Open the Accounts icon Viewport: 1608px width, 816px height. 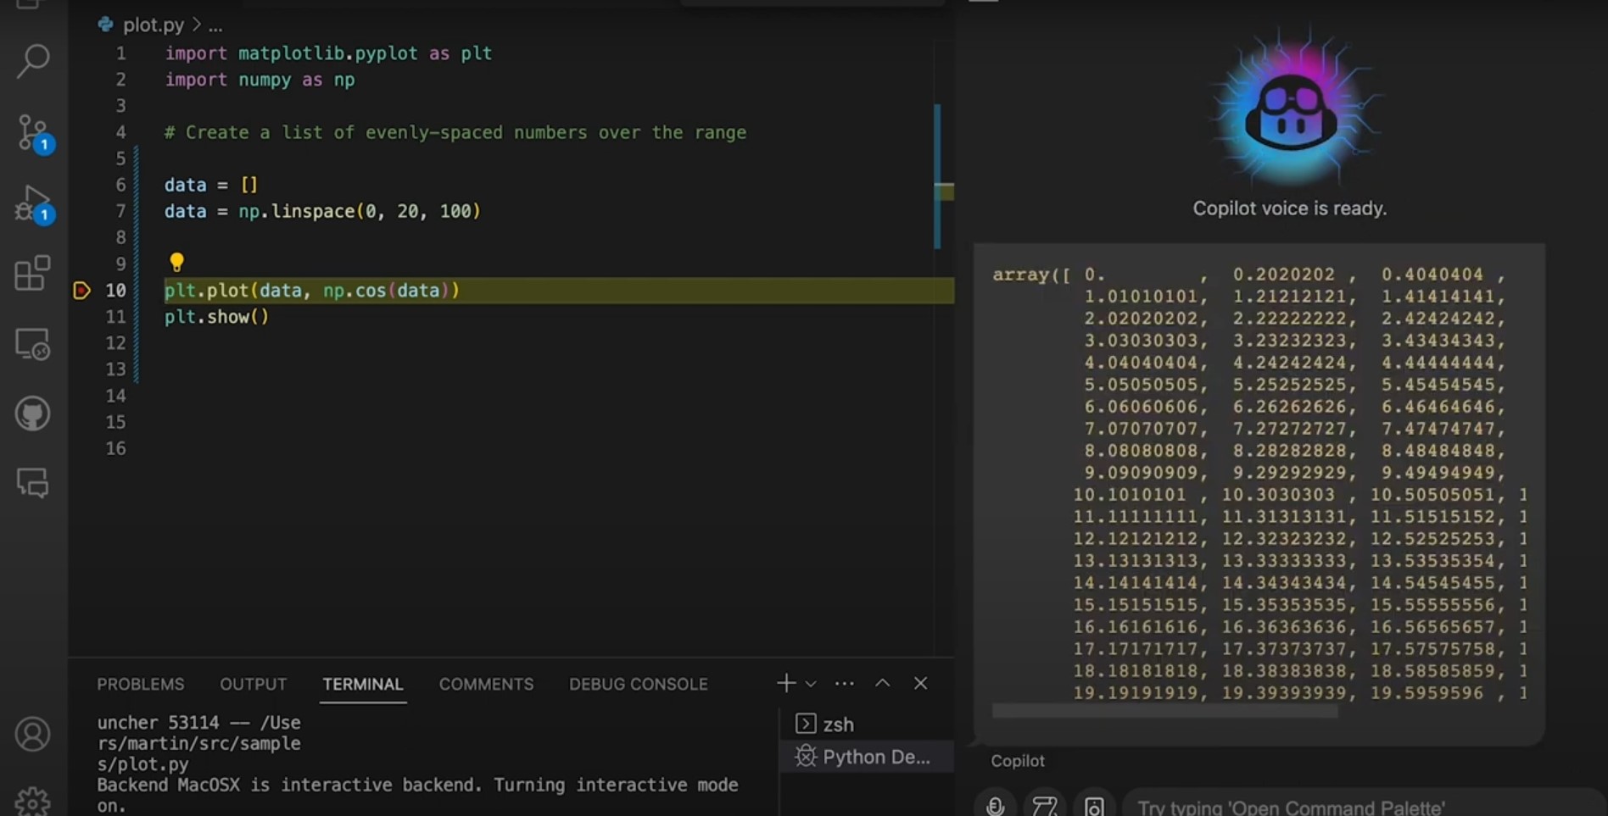tap(33, 734)
